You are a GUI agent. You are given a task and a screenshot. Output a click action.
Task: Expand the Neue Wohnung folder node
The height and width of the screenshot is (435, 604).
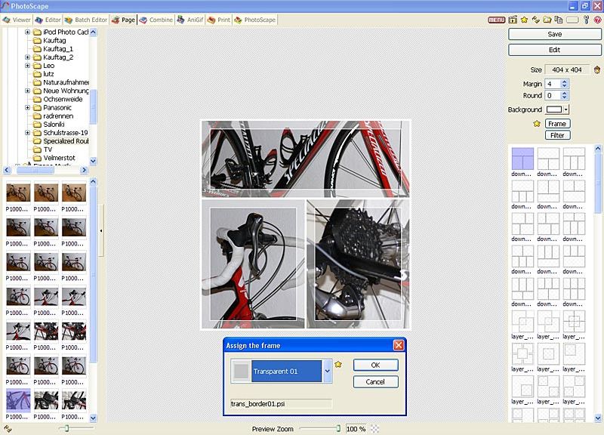click(27, 91)
